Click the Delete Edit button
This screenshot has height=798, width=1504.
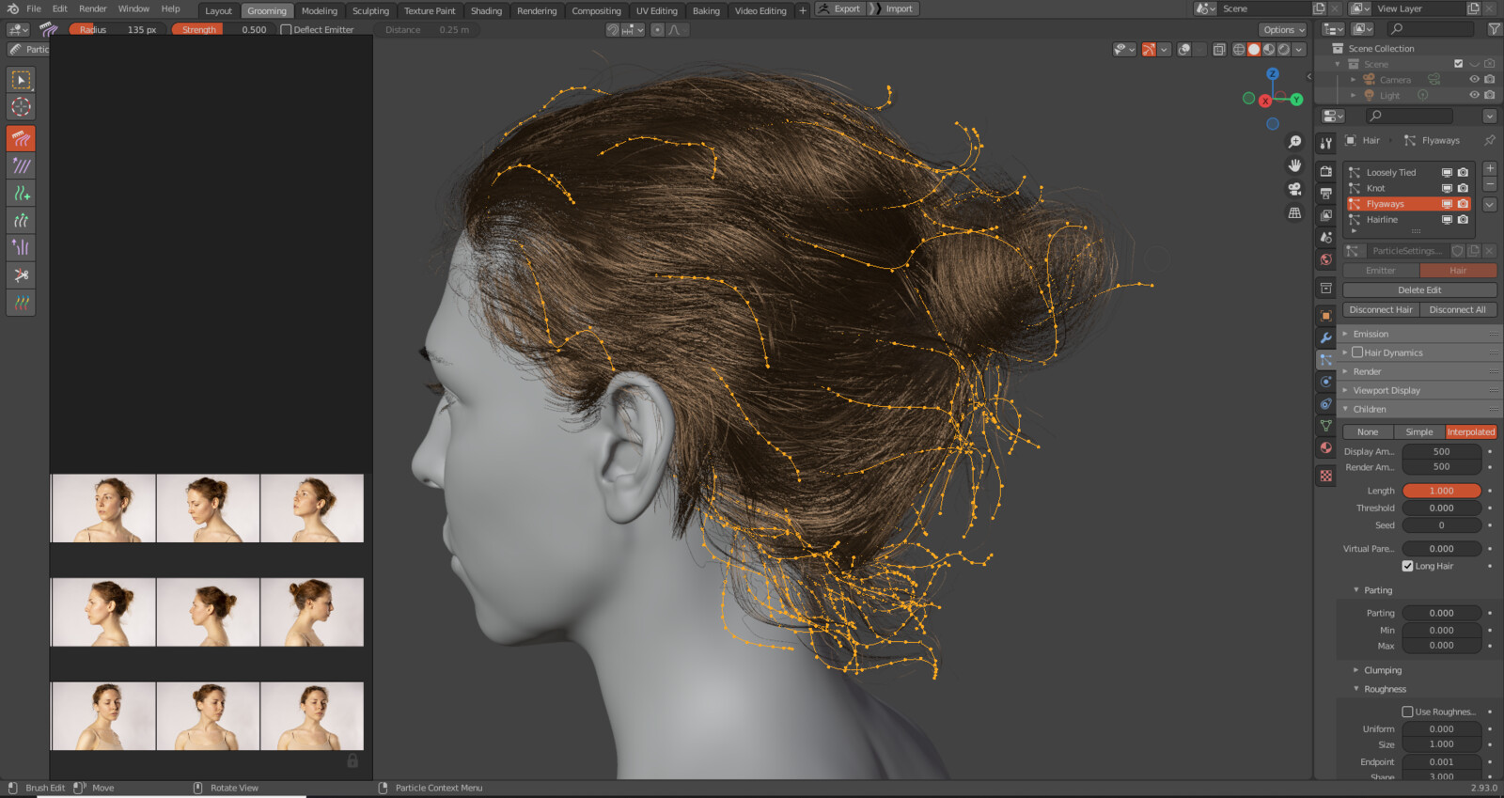(x=1419, y=290)
